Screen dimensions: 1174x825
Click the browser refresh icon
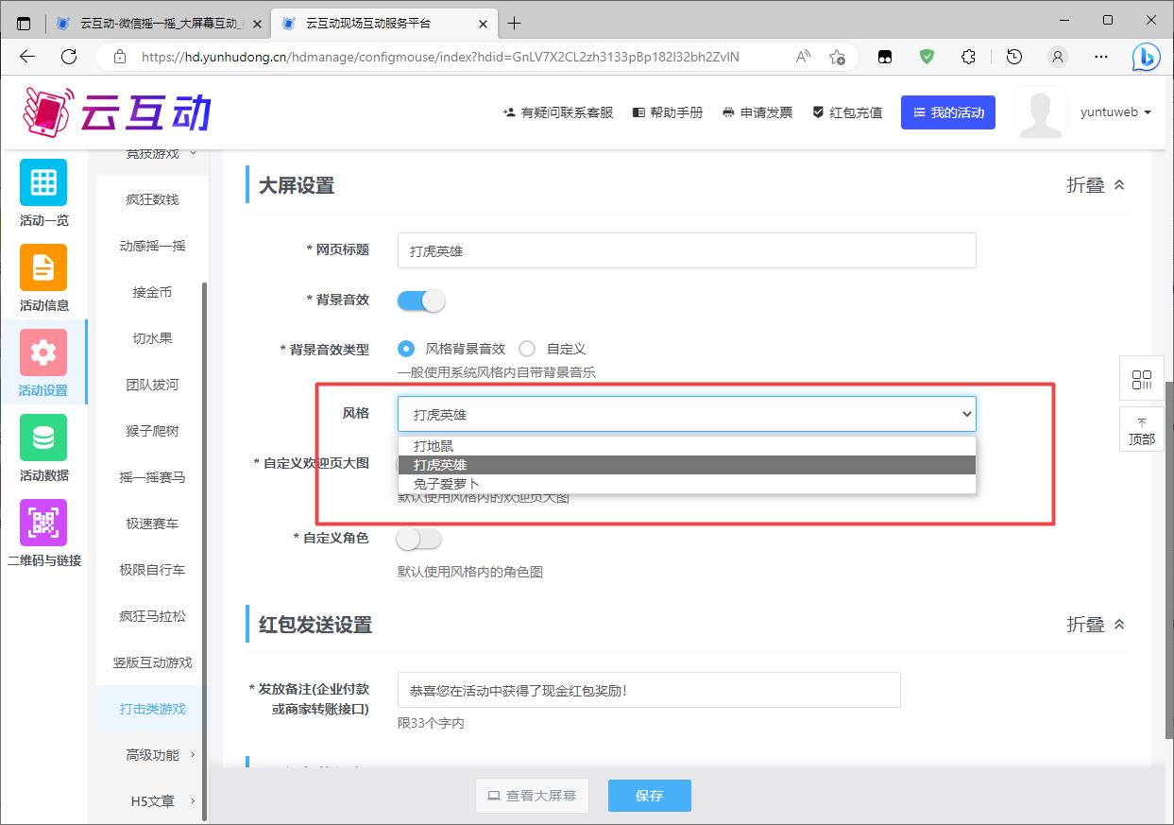tap(69, 57)
